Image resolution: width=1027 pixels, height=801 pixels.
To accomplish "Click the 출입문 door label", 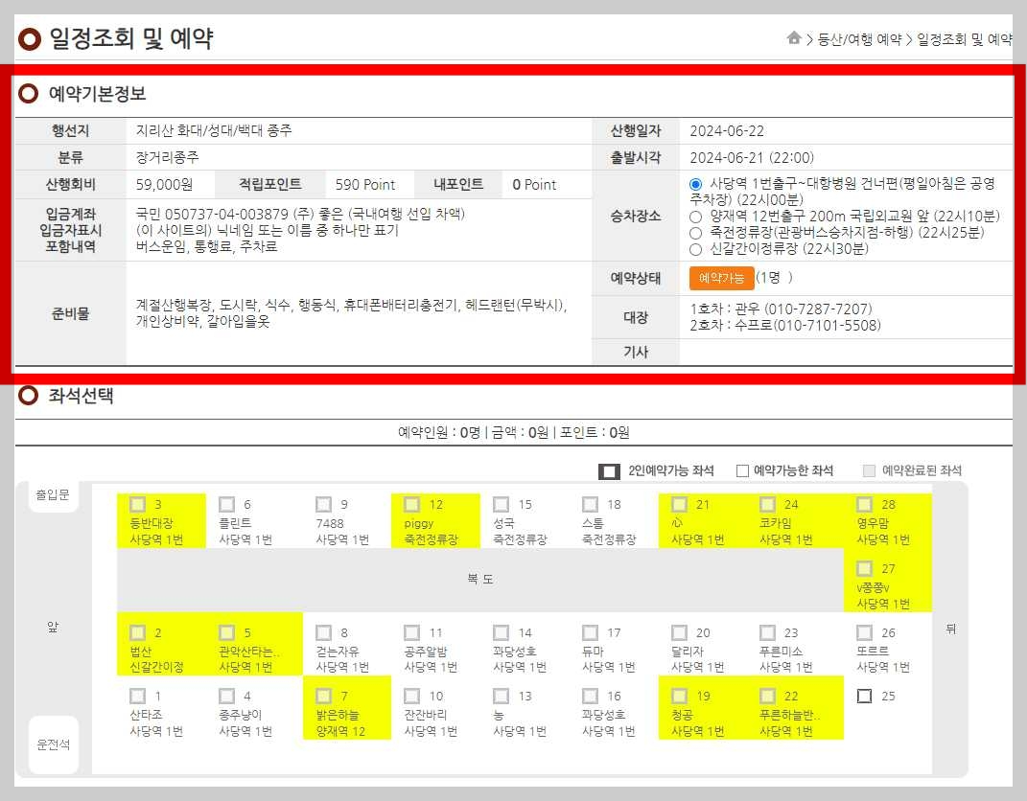I will click(53, 494).
